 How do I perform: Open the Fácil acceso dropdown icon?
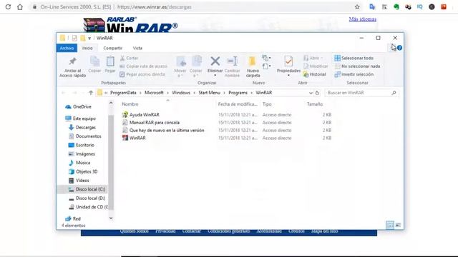click(x=265, y=66)
